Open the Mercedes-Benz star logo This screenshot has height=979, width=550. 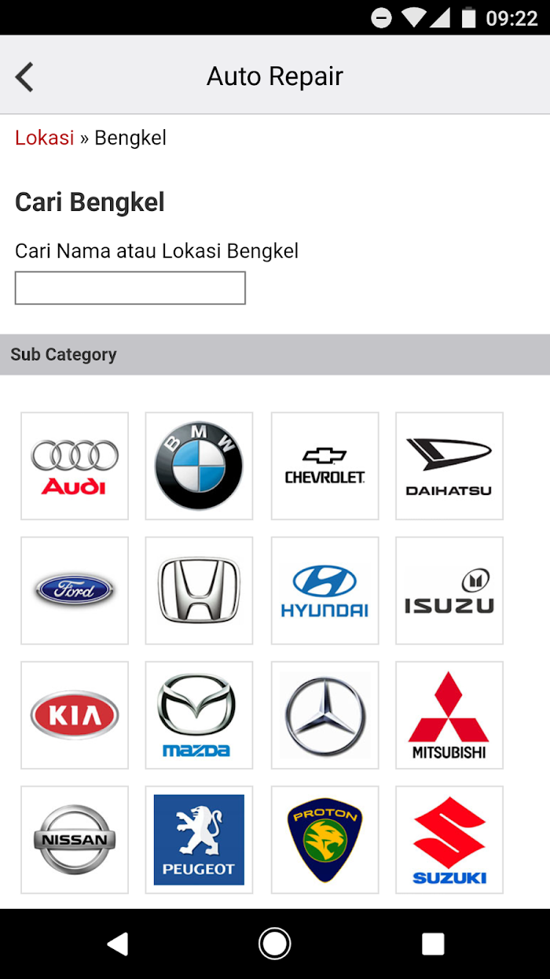click(x=324, y=715)
